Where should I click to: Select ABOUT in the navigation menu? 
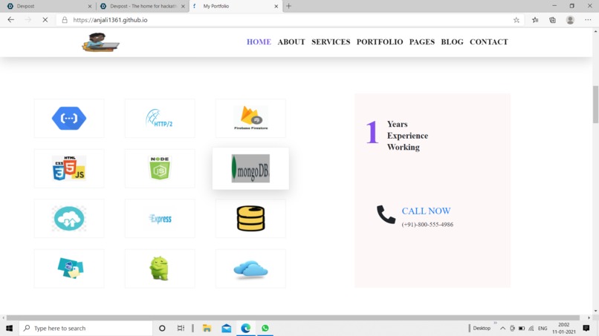[x=291, y=42]
